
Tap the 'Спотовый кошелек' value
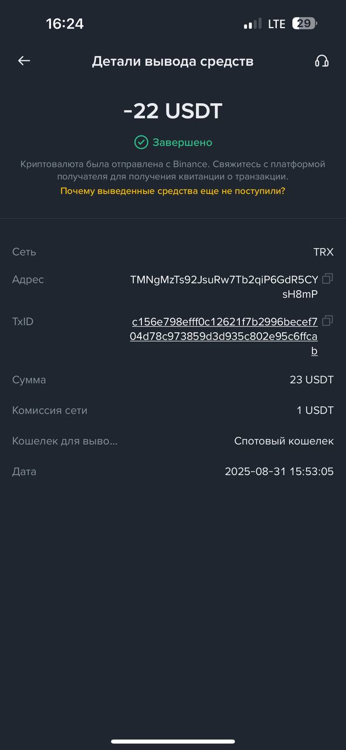coord(284,441)
